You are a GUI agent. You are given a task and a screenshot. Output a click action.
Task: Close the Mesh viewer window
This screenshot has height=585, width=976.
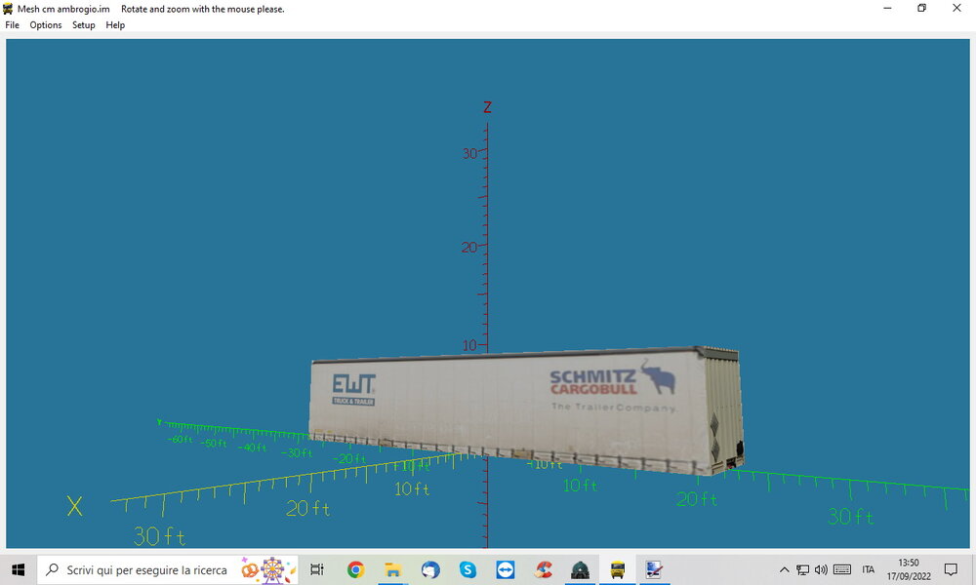(x=956, y=9)
